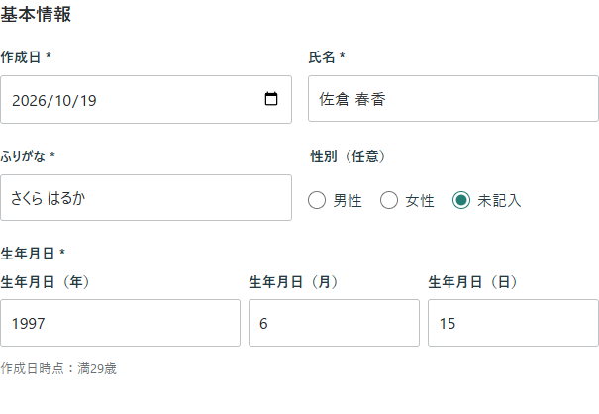Click the 生年月日（年） label

pyautogui.click(x=45, y=282)
